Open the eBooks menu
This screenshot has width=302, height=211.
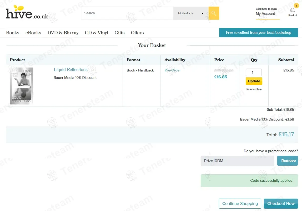click(x=33, y=33)
